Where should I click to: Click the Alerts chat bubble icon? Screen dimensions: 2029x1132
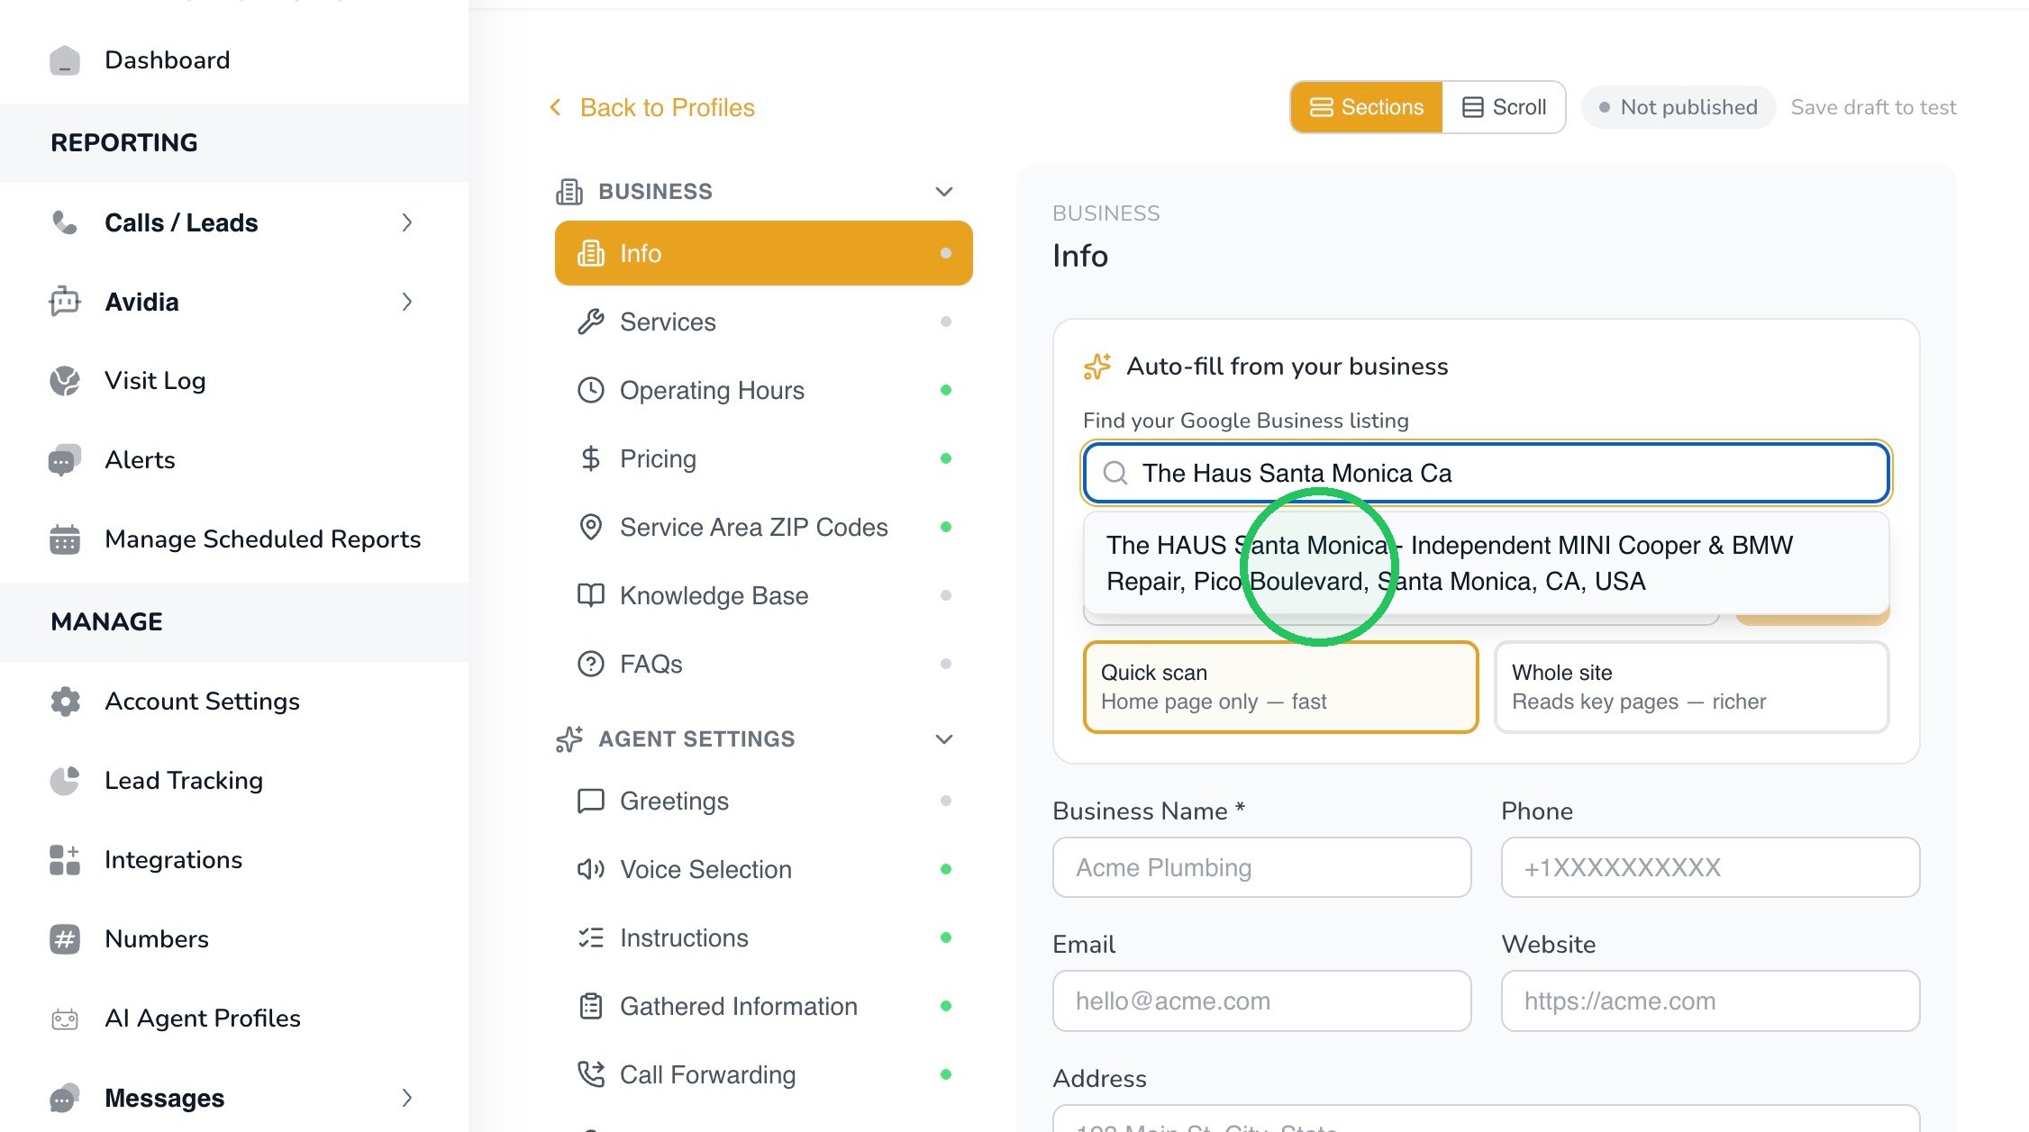pos(65,460)
